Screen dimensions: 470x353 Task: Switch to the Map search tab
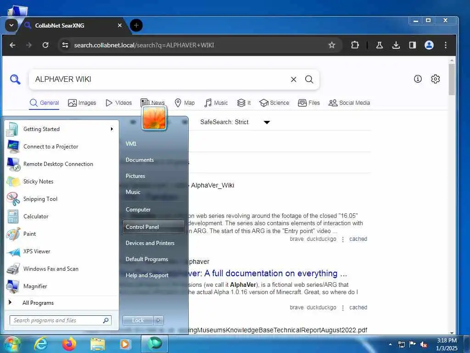185,103
